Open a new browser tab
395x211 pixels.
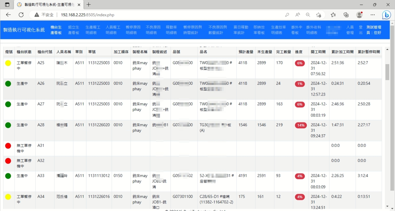(88, 5)
